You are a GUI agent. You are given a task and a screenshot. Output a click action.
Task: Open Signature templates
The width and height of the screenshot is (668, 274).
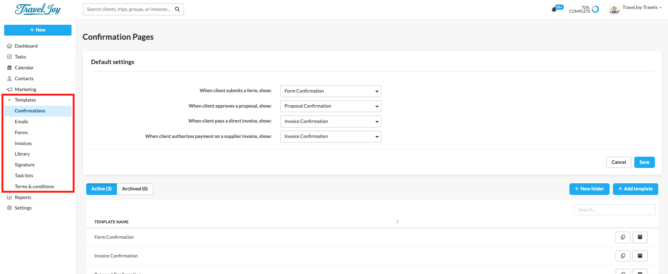tap(25, 165)
